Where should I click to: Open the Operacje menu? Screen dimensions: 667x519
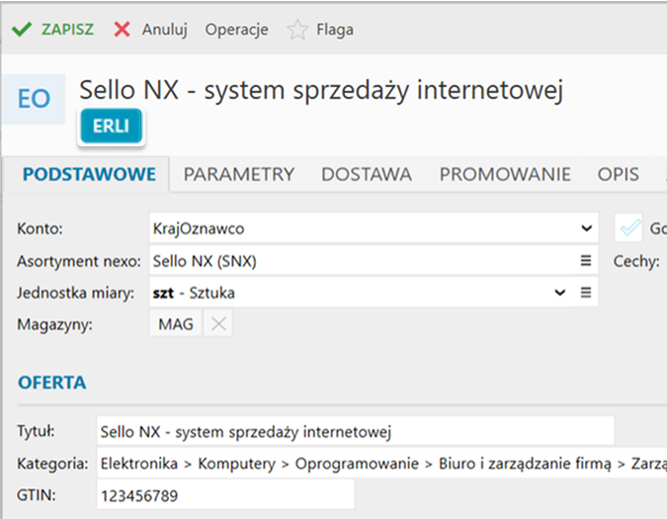[x=236, y=30]
